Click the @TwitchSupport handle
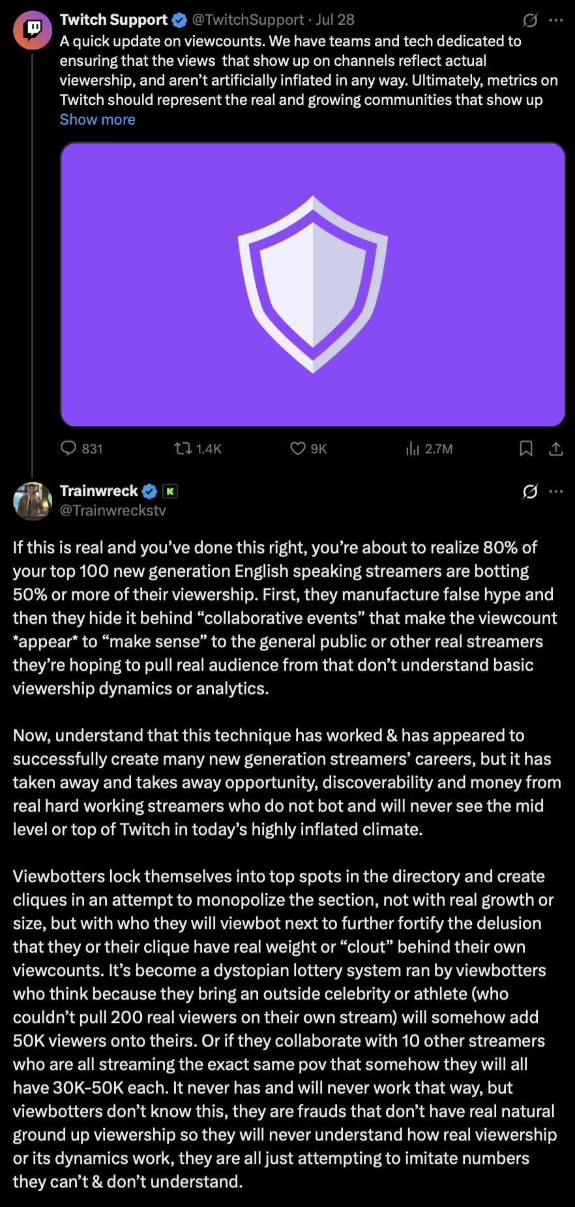The height and width of the screenshot is (1207, 575). tap(248, 20)
